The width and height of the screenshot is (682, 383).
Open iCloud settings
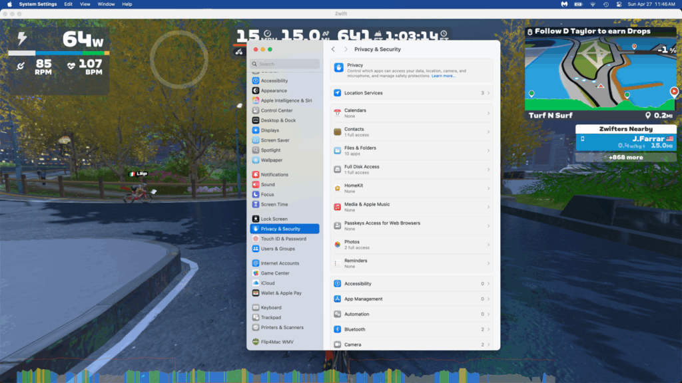click(x=285, y=283)
